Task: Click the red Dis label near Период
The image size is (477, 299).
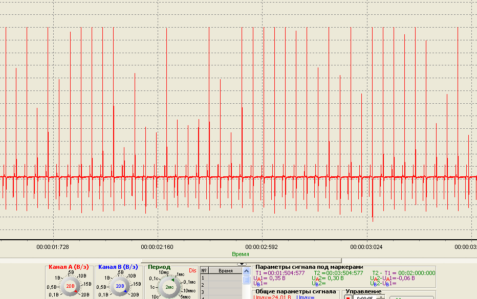Action: 192,270
